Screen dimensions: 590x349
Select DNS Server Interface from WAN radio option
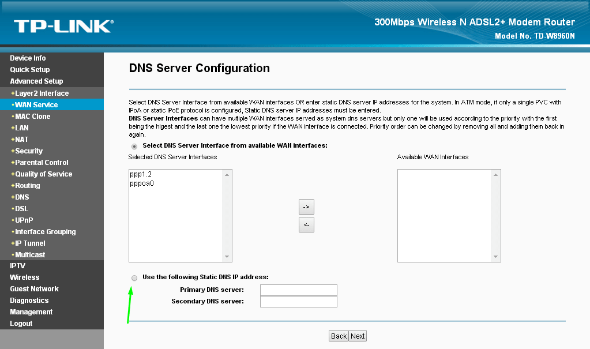pyautogui.click(x=134, y=146)
